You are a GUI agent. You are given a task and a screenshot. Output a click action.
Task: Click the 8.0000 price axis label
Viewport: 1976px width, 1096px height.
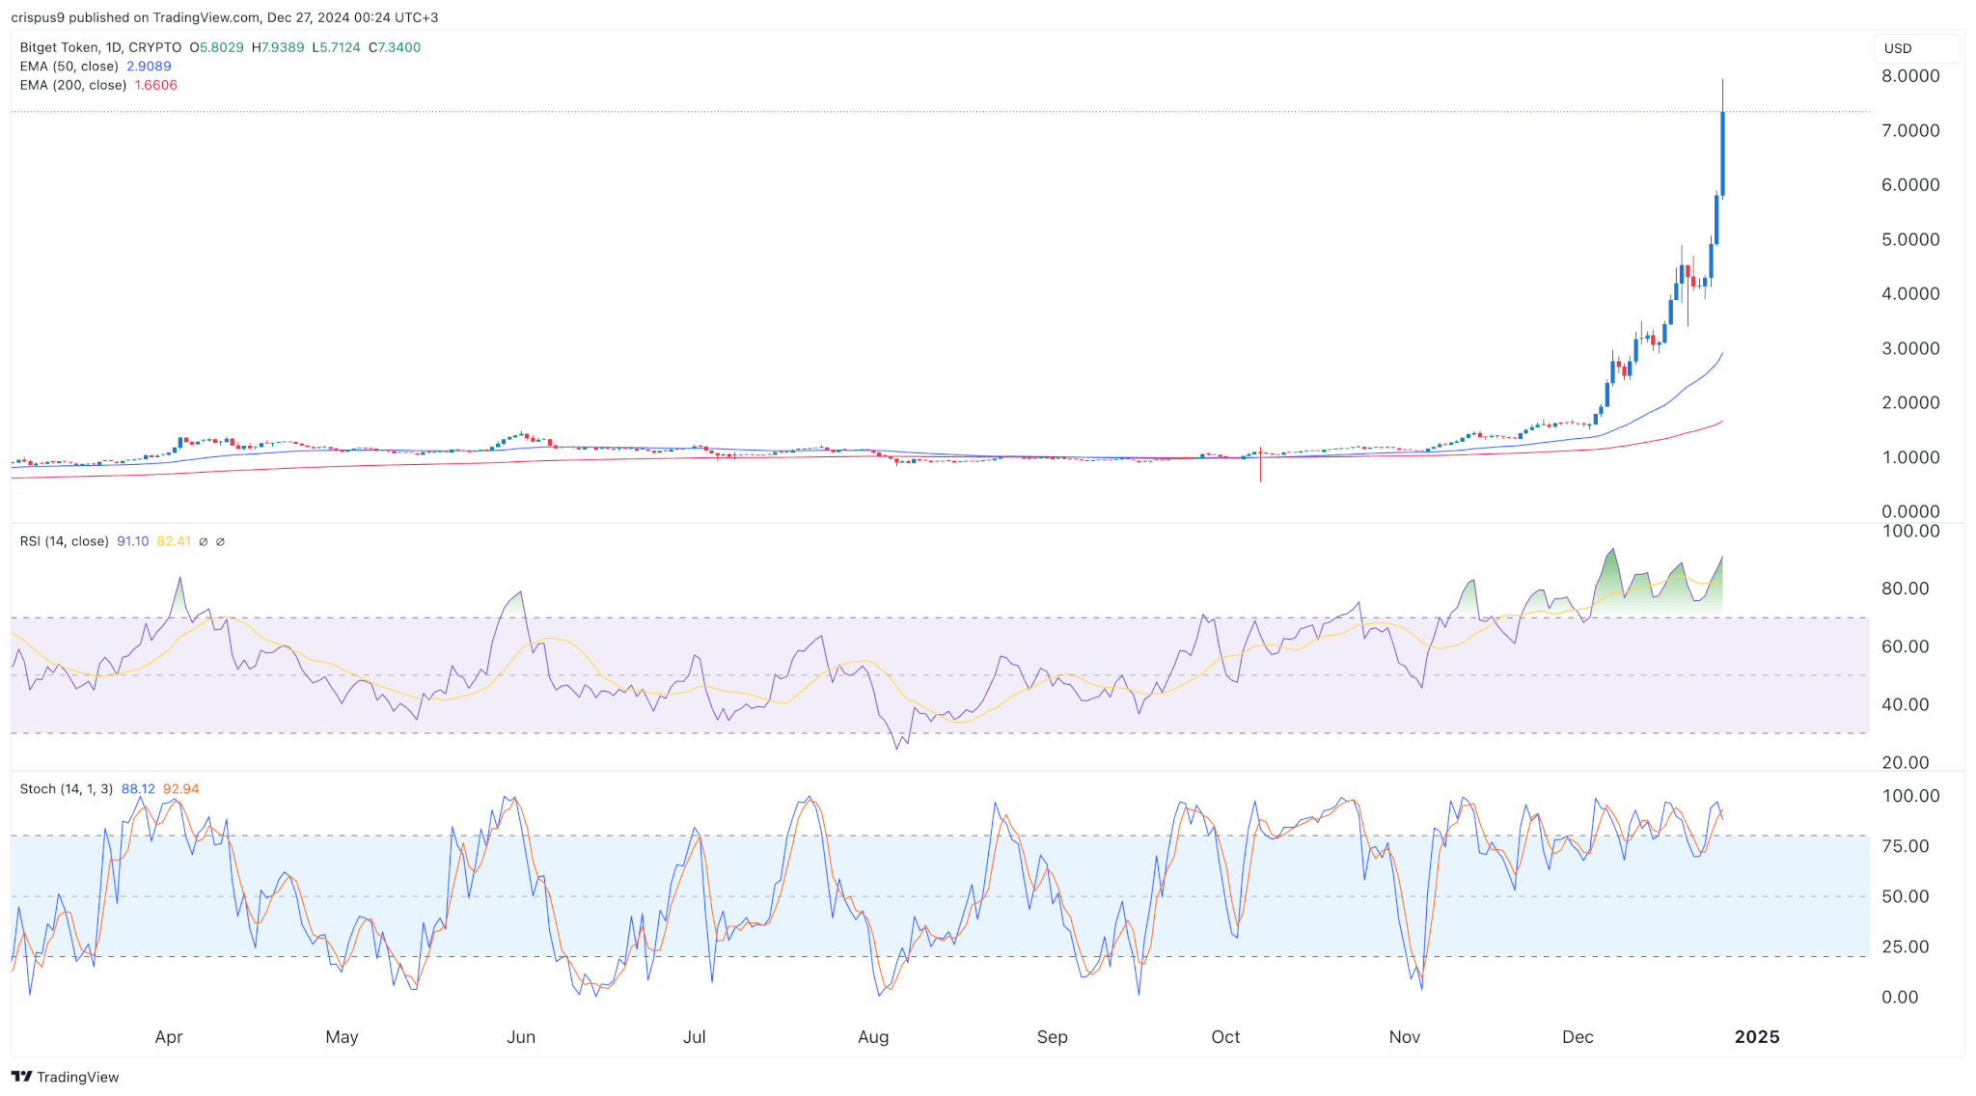[1910, 76]
